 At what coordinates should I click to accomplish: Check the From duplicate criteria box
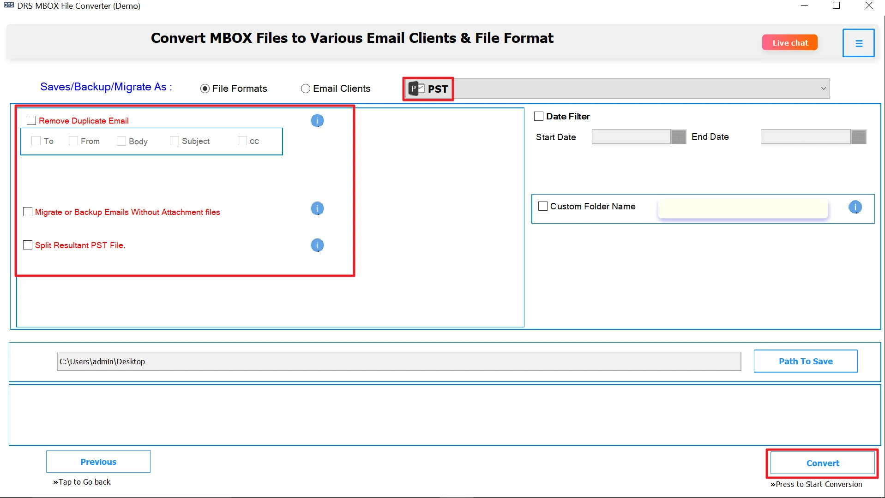click(x=73, y=141)
